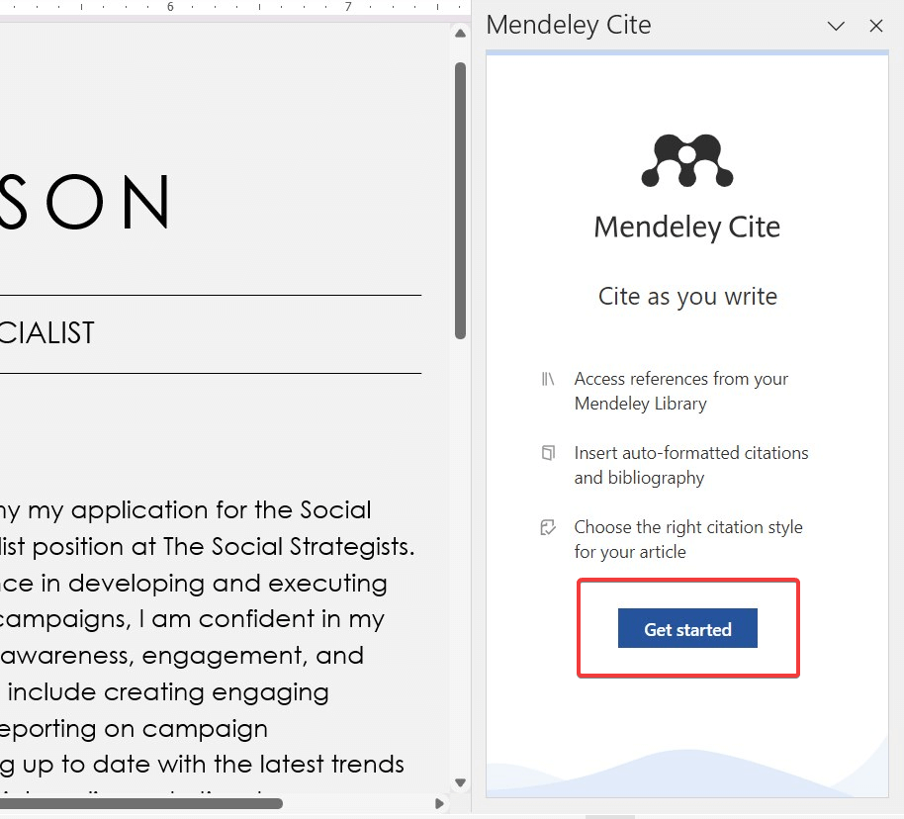Click the "Access references from your Mendeley Library" text
Image resolution: width=904 pixels, height=819 pixels.
680,391
